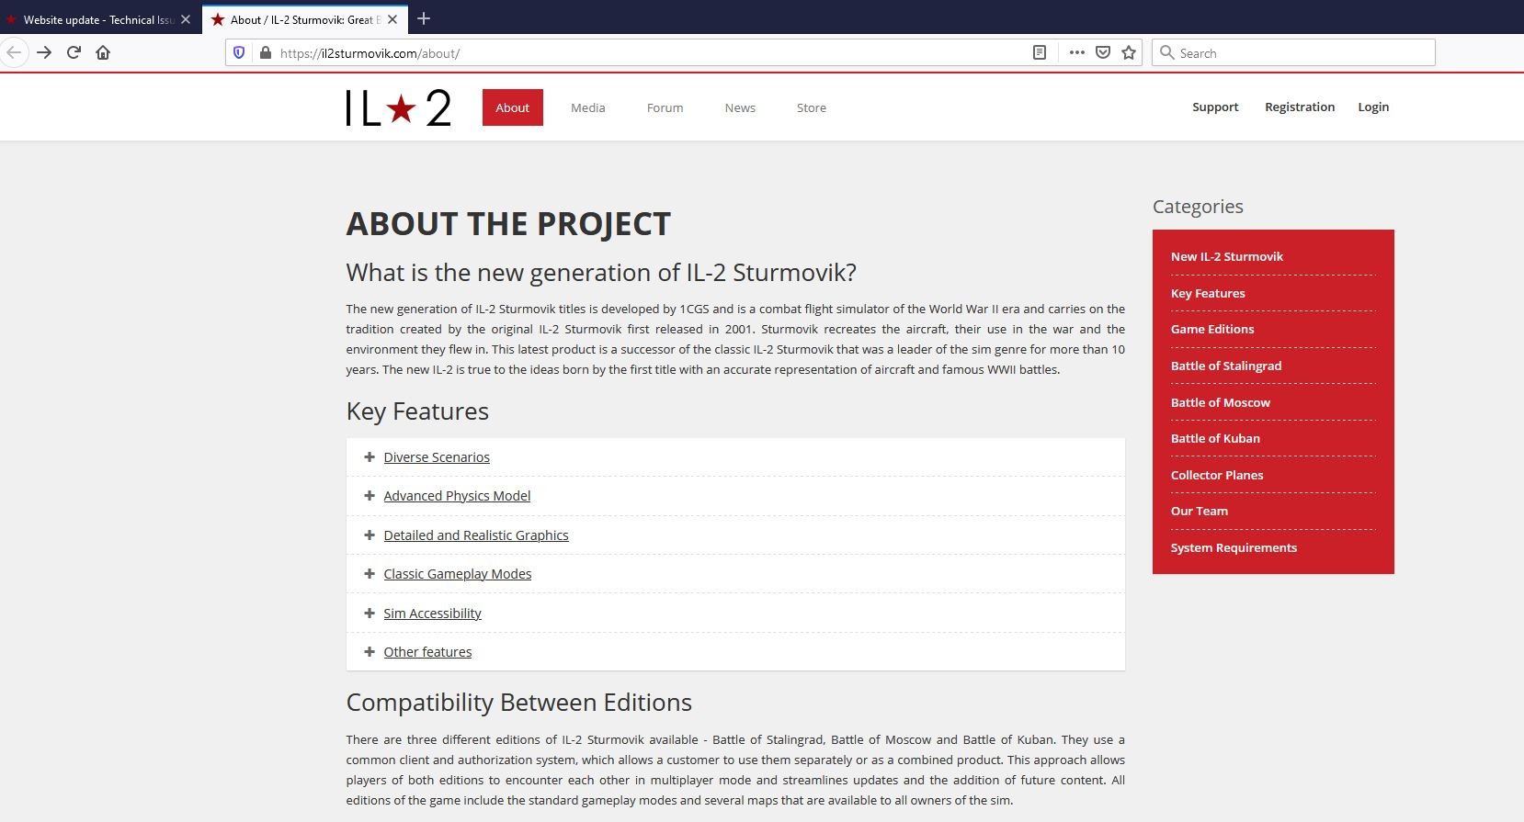
Task: Click the Advanced Physics Model link text
Action: (457, 496)
